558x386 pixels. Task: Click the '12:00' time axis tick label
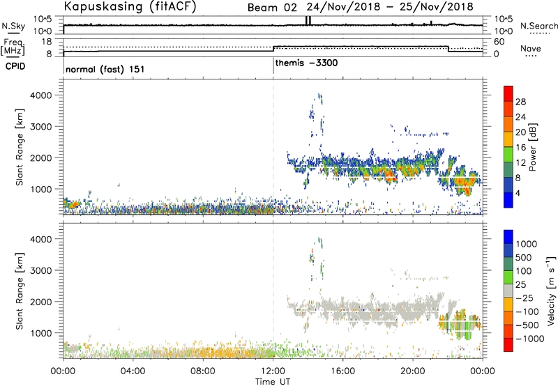(273, 371)
